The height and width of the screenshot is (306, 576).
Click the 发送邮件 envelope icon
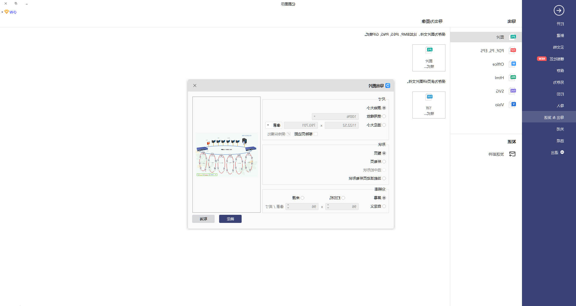point(512,154)
